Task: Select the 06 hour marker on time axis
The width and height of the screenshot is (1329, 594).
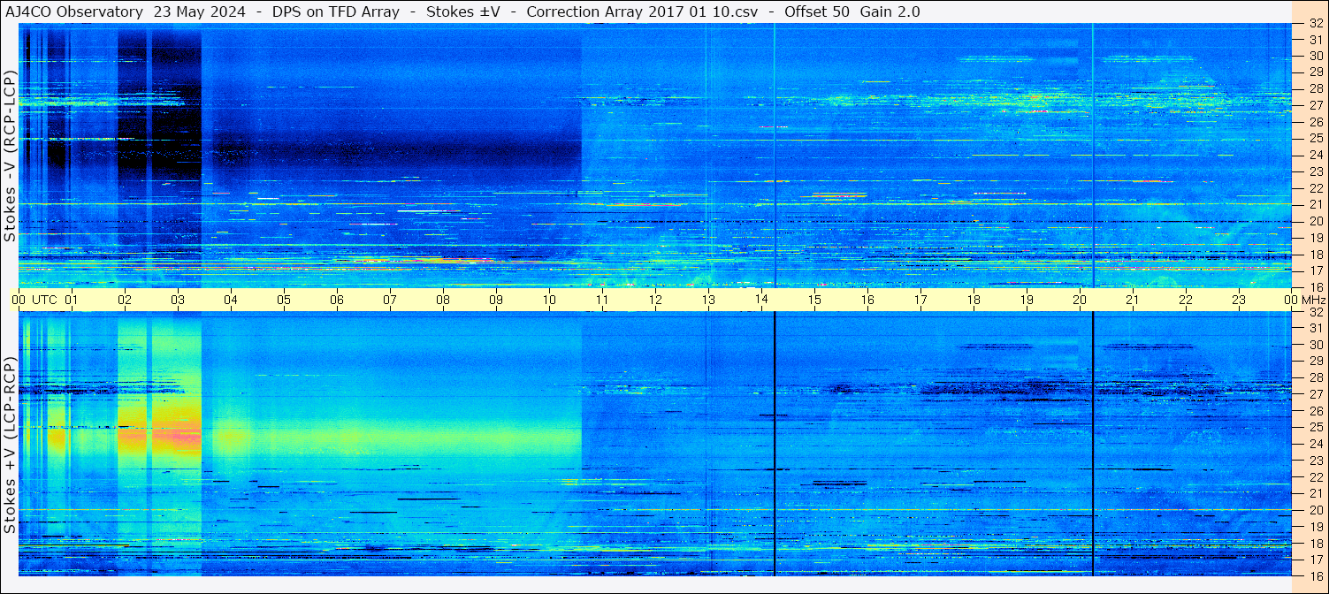Action: point(337,300)
